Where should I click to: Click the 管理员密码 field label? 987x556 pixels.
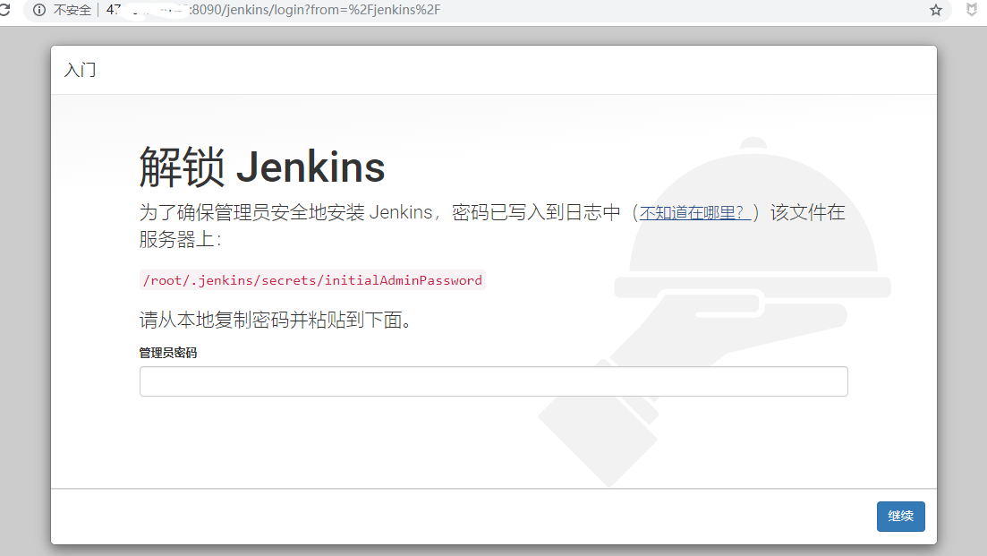pyautogui.click(x=168, y=354)
